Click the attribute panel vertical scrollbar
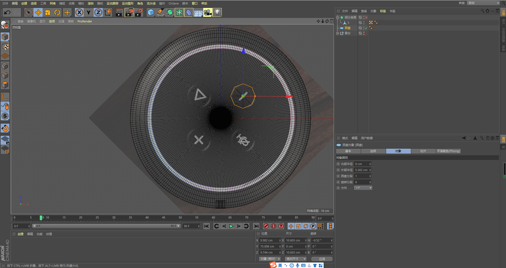 [x=504, y=170]
